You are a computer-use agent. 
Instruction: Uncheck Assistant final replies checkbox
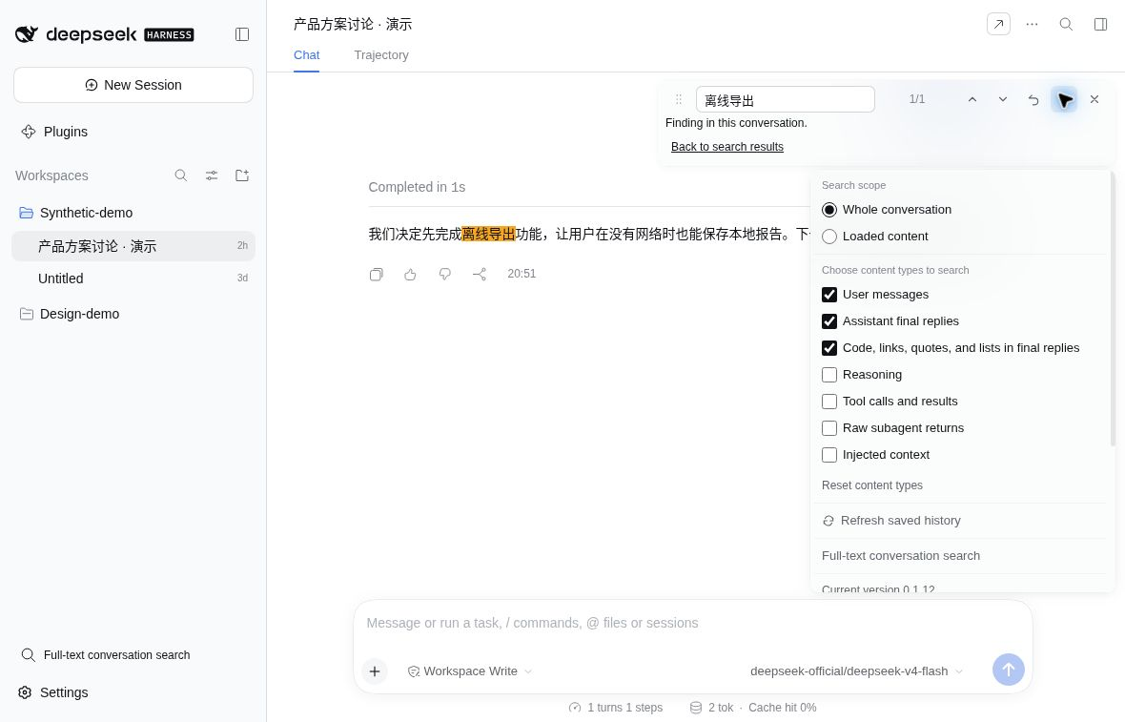(829, 320)
